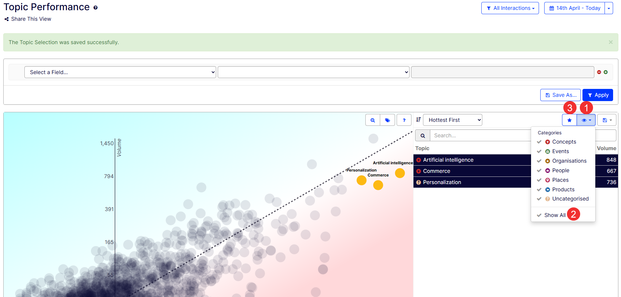This screenshot has width=621, height=297.
Task: Dismiss the saved successfully alert
Action: (610, 42)
